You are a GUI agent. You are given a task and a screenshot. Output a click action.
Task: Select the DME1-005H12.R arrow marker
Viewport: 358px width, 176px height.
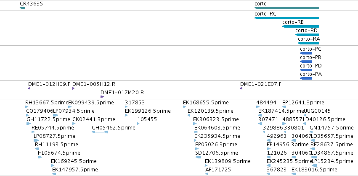click(74, 88)
